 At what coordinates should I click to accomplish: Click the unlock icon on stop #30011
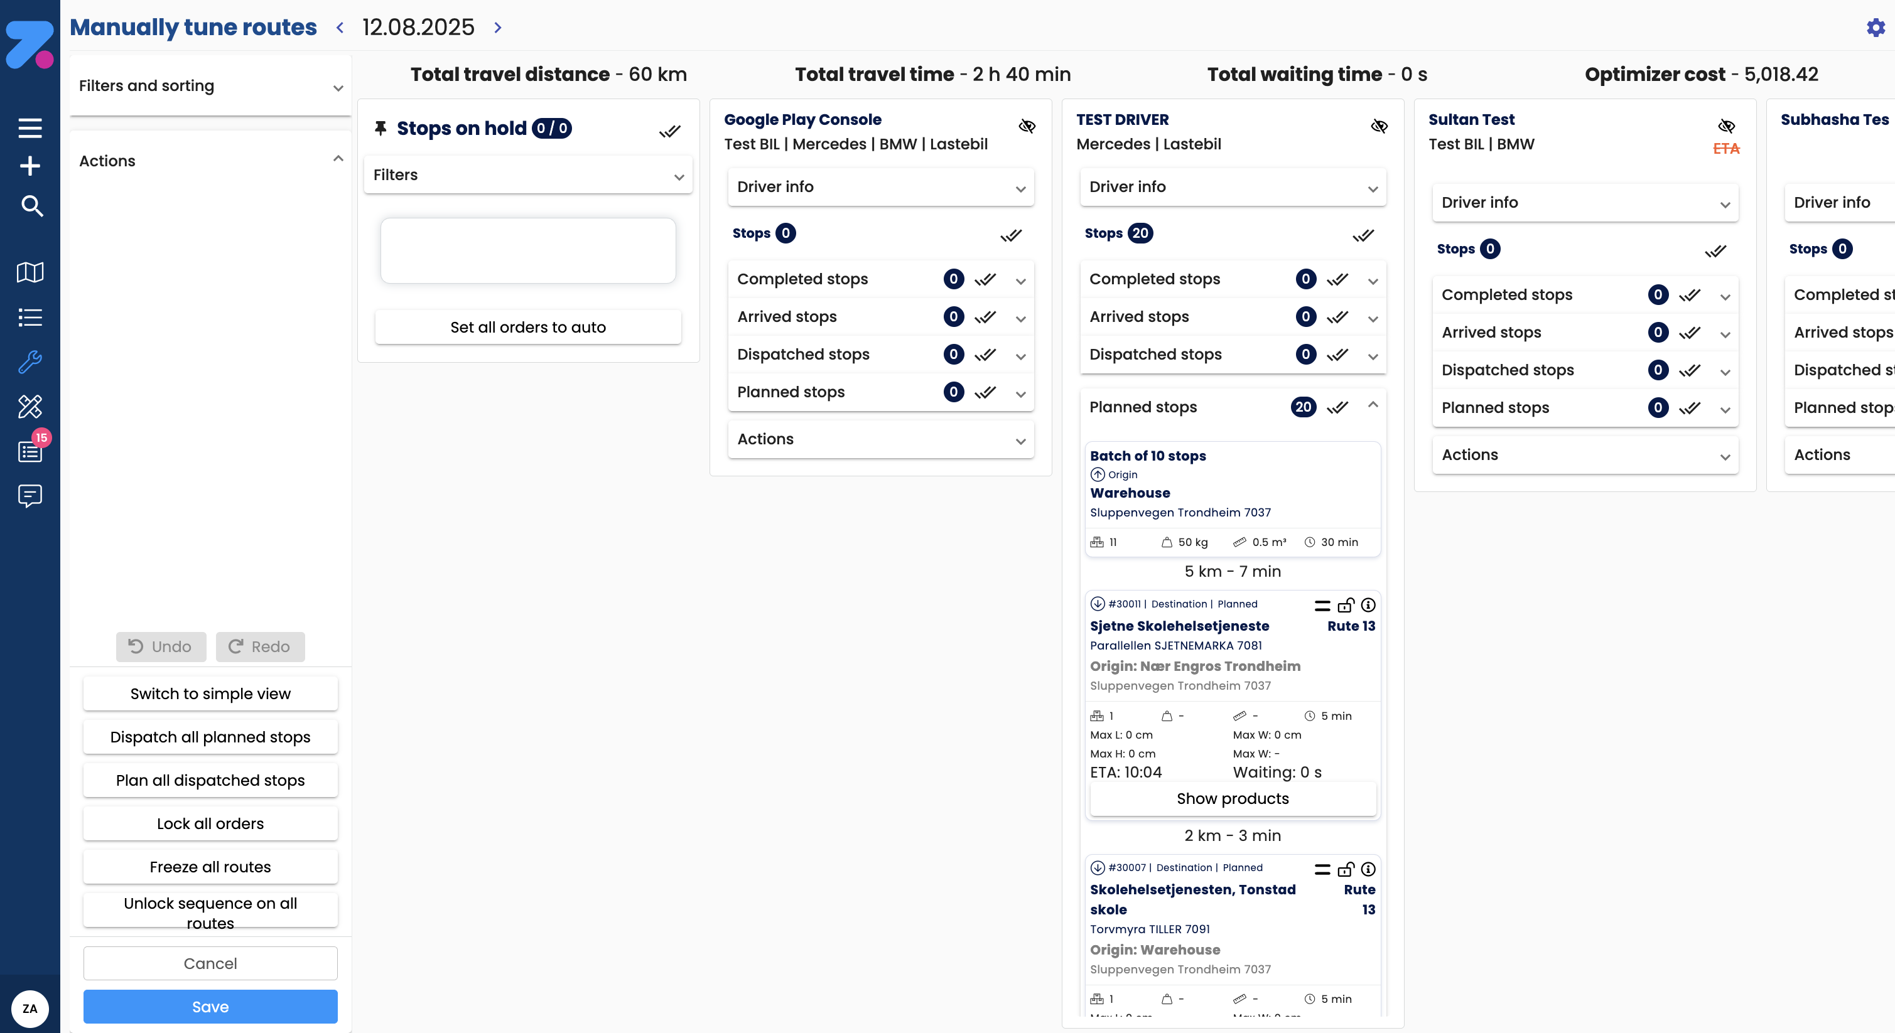pos(1346,605)
